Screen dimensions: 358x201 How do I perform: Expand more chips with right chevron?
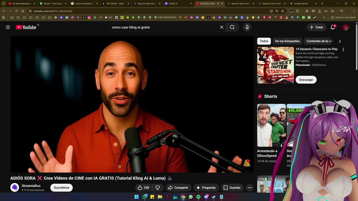(340, 41)
